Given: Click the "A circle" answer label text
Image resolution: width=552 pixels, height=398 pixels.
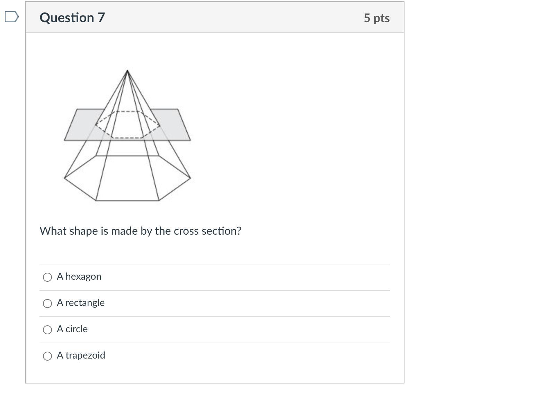Looking at the screenshot, I should [x=72, y=329].
